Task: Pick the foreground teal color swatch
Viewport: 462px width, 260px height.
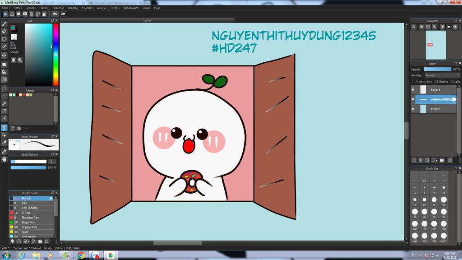Action: (x=13, y=28)
